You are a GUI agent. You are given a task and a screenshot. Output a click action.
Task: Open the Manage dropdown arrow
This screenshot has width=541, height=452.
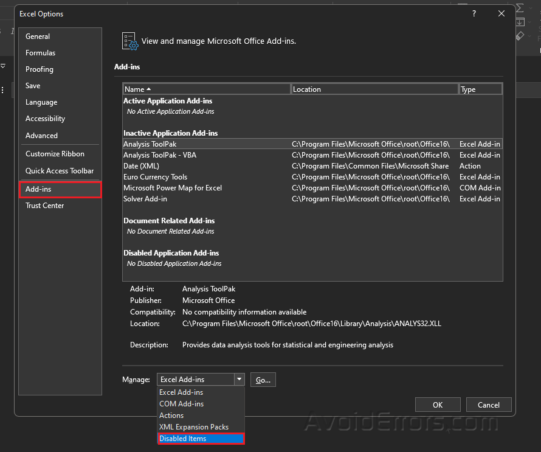[x=239, y=380]
